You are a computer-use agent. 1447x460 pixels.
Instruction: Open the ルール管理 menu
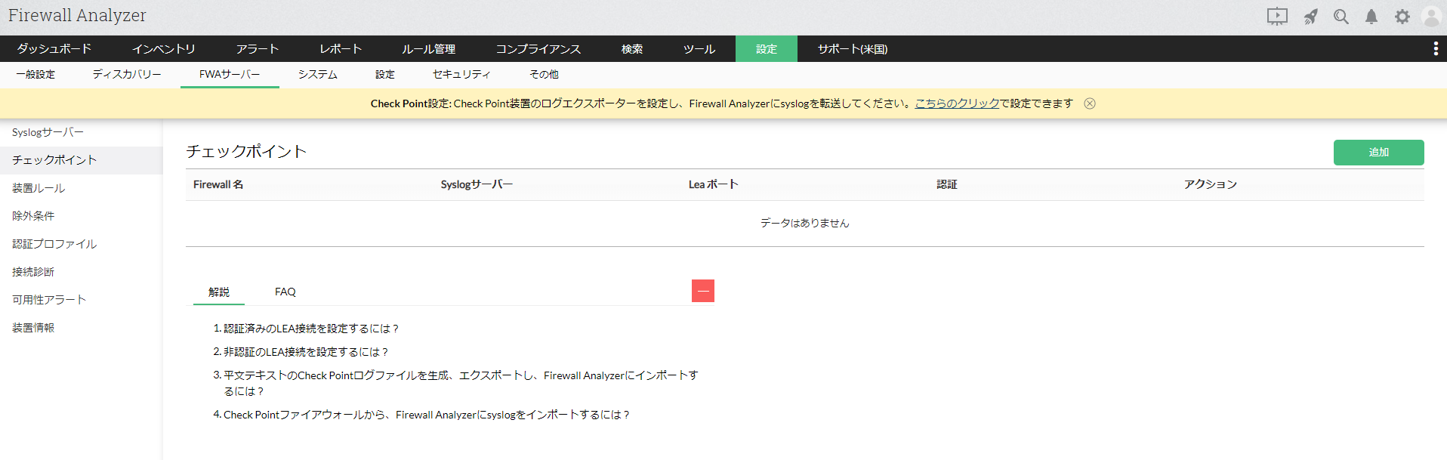click(x=429, y=49)
